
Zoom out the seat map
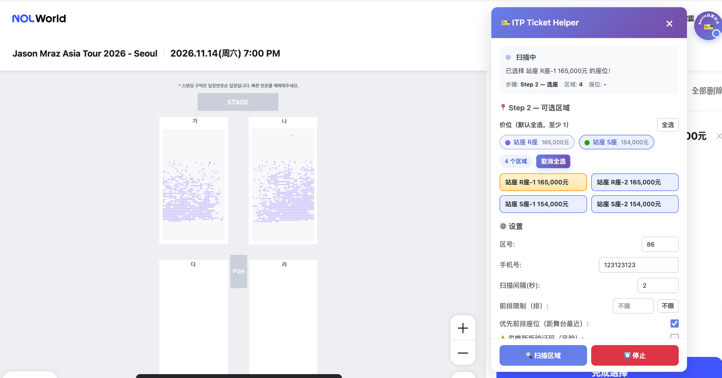tap(463, 353)
